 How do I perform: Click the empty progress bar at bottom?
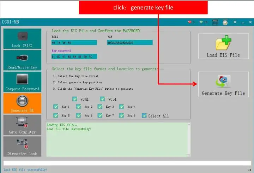tap(127, 163)
